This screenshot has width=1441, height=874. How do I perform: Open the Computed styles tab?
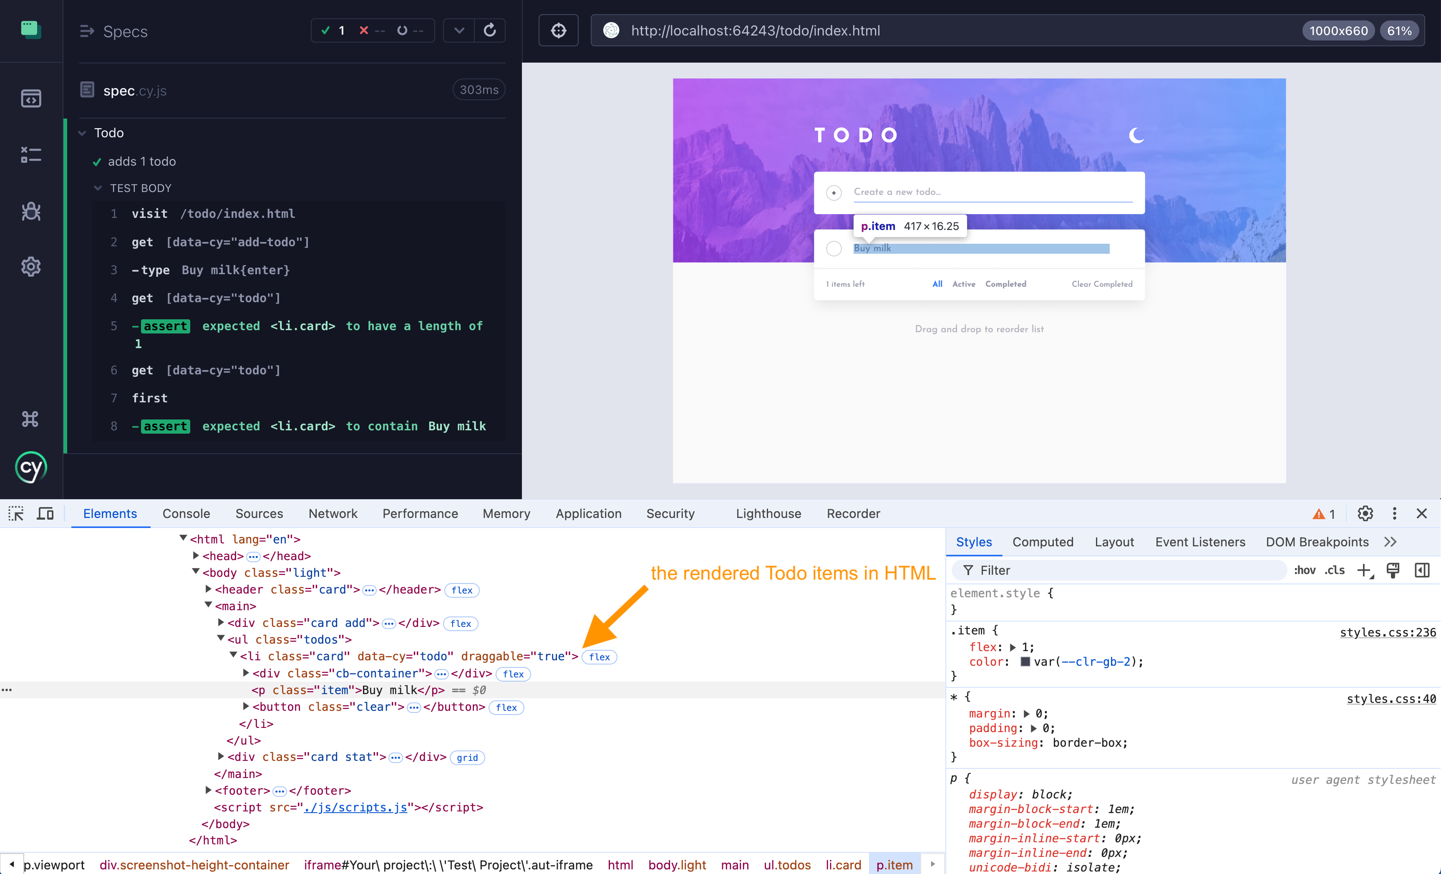[x=1043, y=542]
